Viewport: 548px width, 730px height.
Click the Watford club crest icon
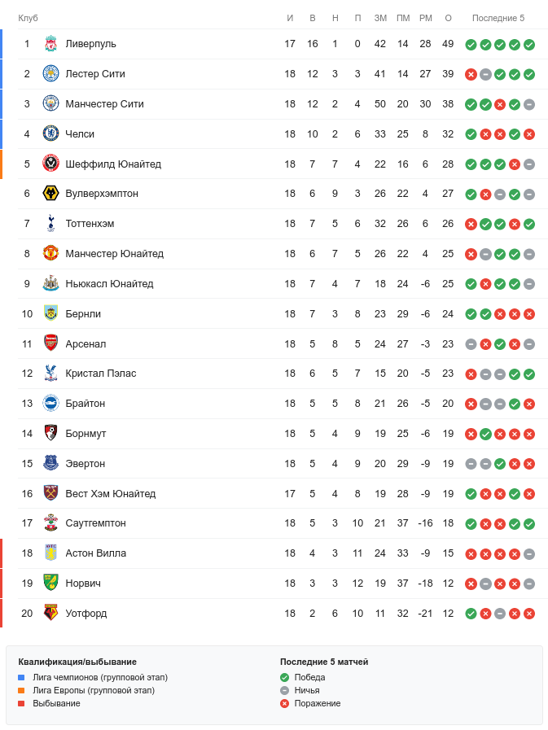tap(50, 614)
